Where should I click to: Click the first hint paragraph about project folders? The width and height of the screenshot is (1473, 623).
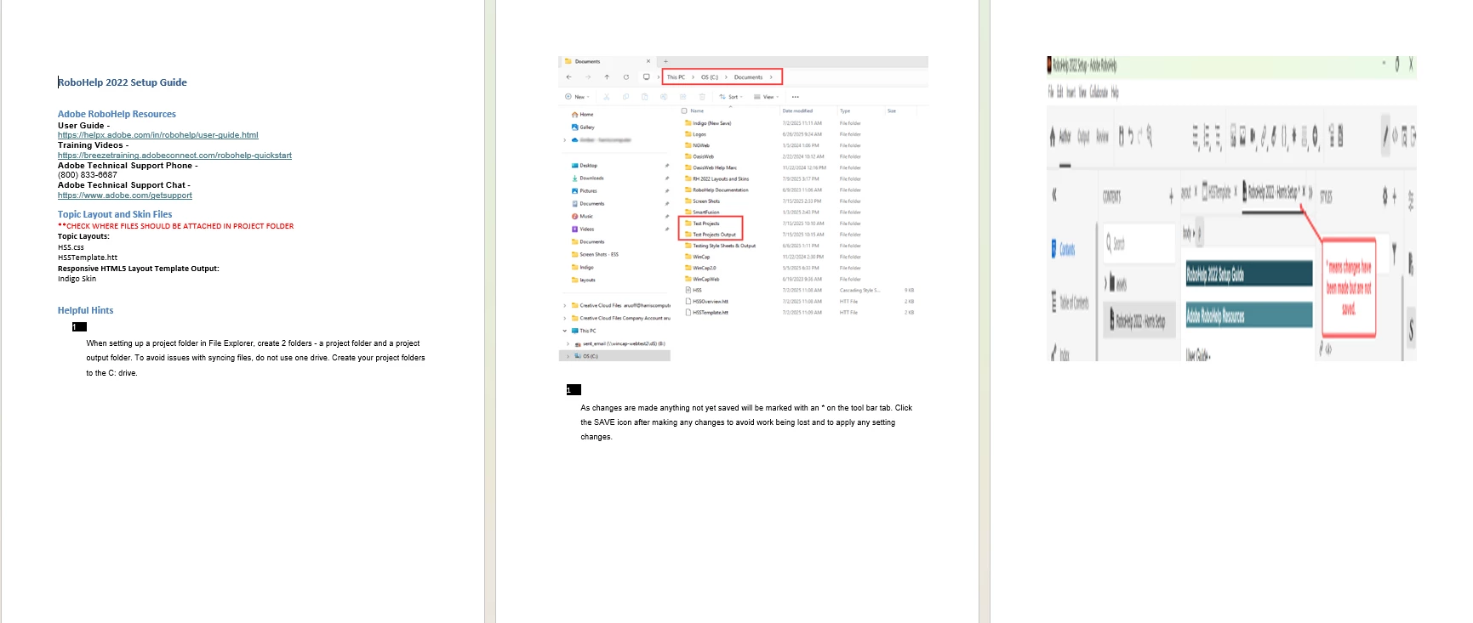coord(255,358)
